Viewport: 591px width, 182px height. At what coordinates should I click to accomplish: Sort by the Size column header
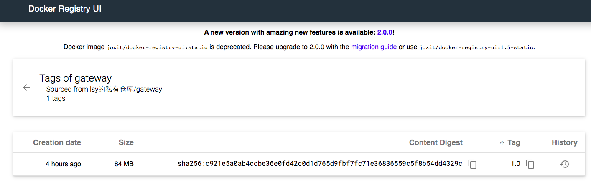pos(126,142)
